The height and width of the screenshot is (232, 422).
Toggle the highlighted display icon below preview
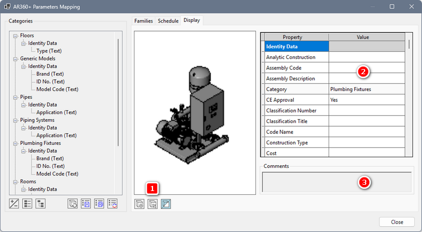tap(166, 203)
